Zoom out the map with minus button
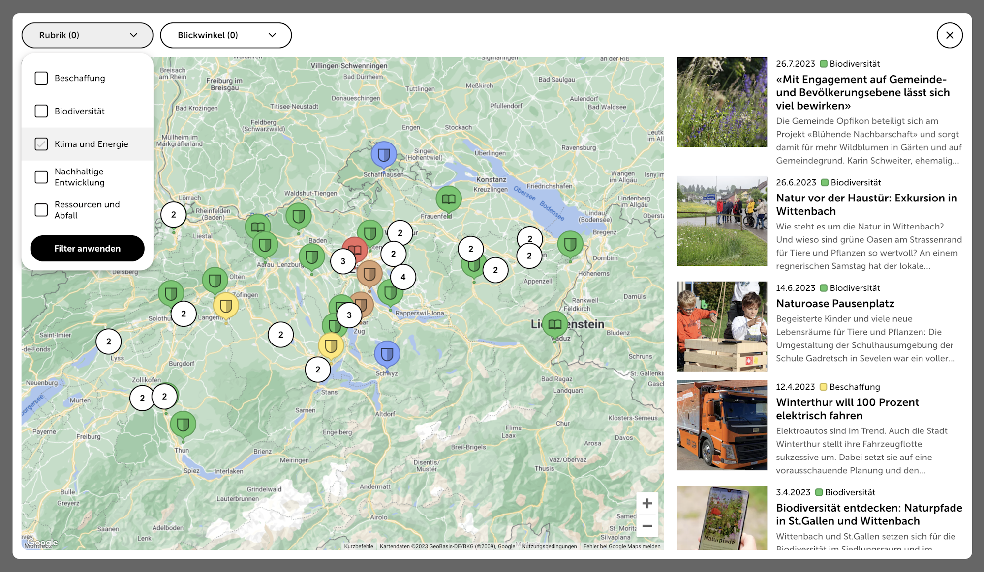The width and height of the screenshot is (984, 572). point(647,526)
